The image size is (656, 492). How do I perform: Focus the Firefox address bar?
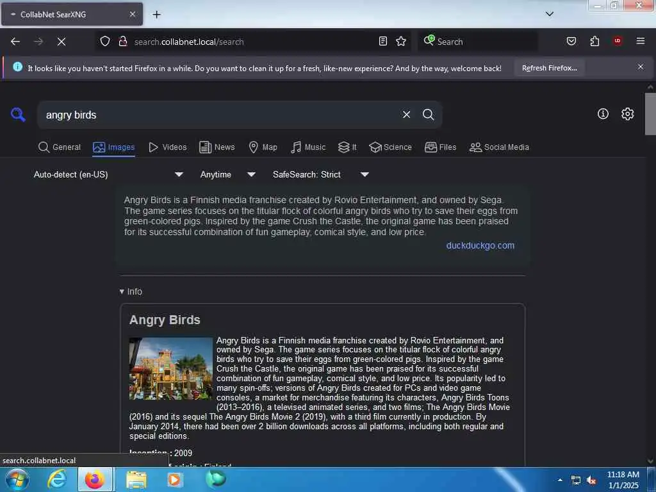(x=253, y=42)
